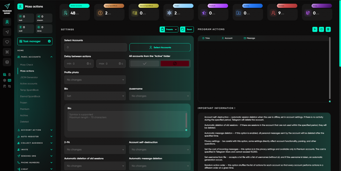Click the trash icon in Program Actions
The height and width of the screenshot is (171, 341).
[328, 29]
